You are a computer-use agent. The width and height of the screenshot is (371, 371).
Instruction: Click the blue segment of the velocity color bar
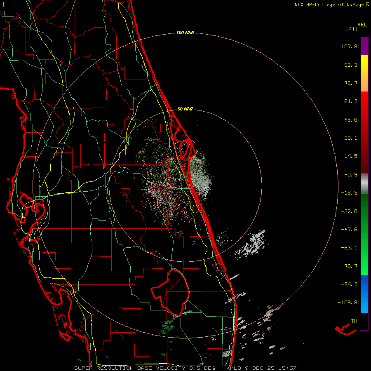click(x=364, y=294)
